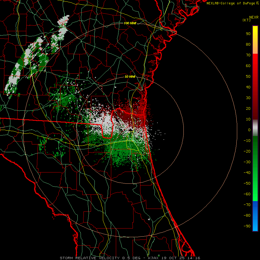The image size is (260, 260).
Task: Click the positive 10 scale label
Action: point(248,119)
